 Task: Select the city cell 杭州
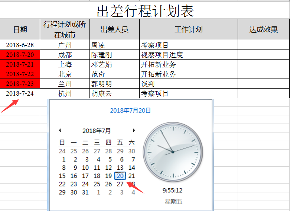point(65,93)
